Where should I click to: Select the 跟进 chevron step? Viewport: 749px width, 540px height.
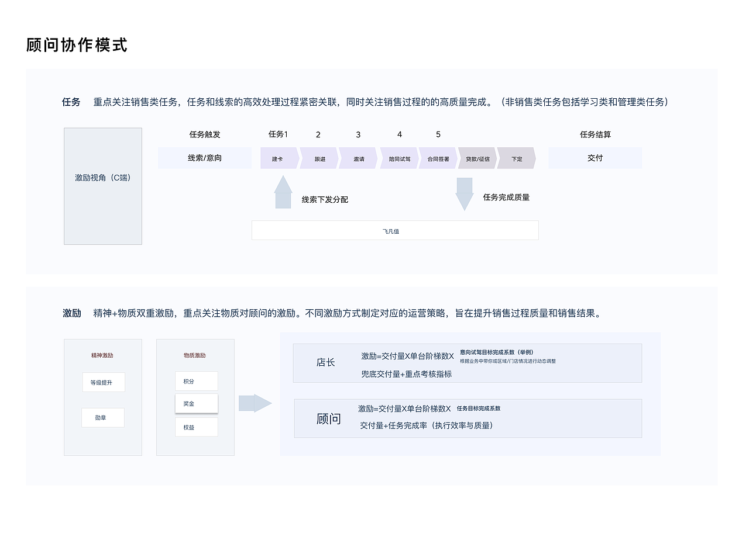point(319,158)
